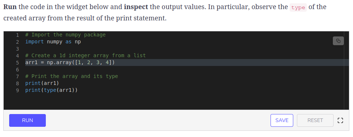
Task: Place cursor in the print(type(arr1)) line
Action: tap(51, 90)
